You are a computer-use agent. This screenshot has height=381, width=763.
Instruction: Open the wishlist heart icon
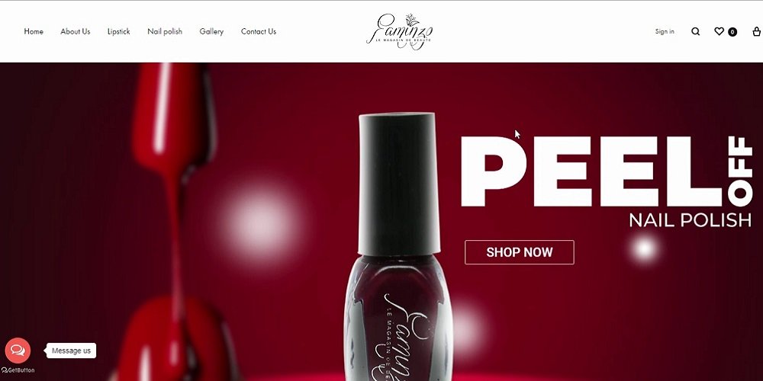coord(719,31)
